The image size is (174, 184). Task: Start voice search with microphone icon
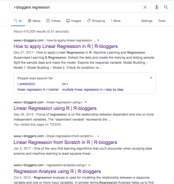[x=157, y=7]
